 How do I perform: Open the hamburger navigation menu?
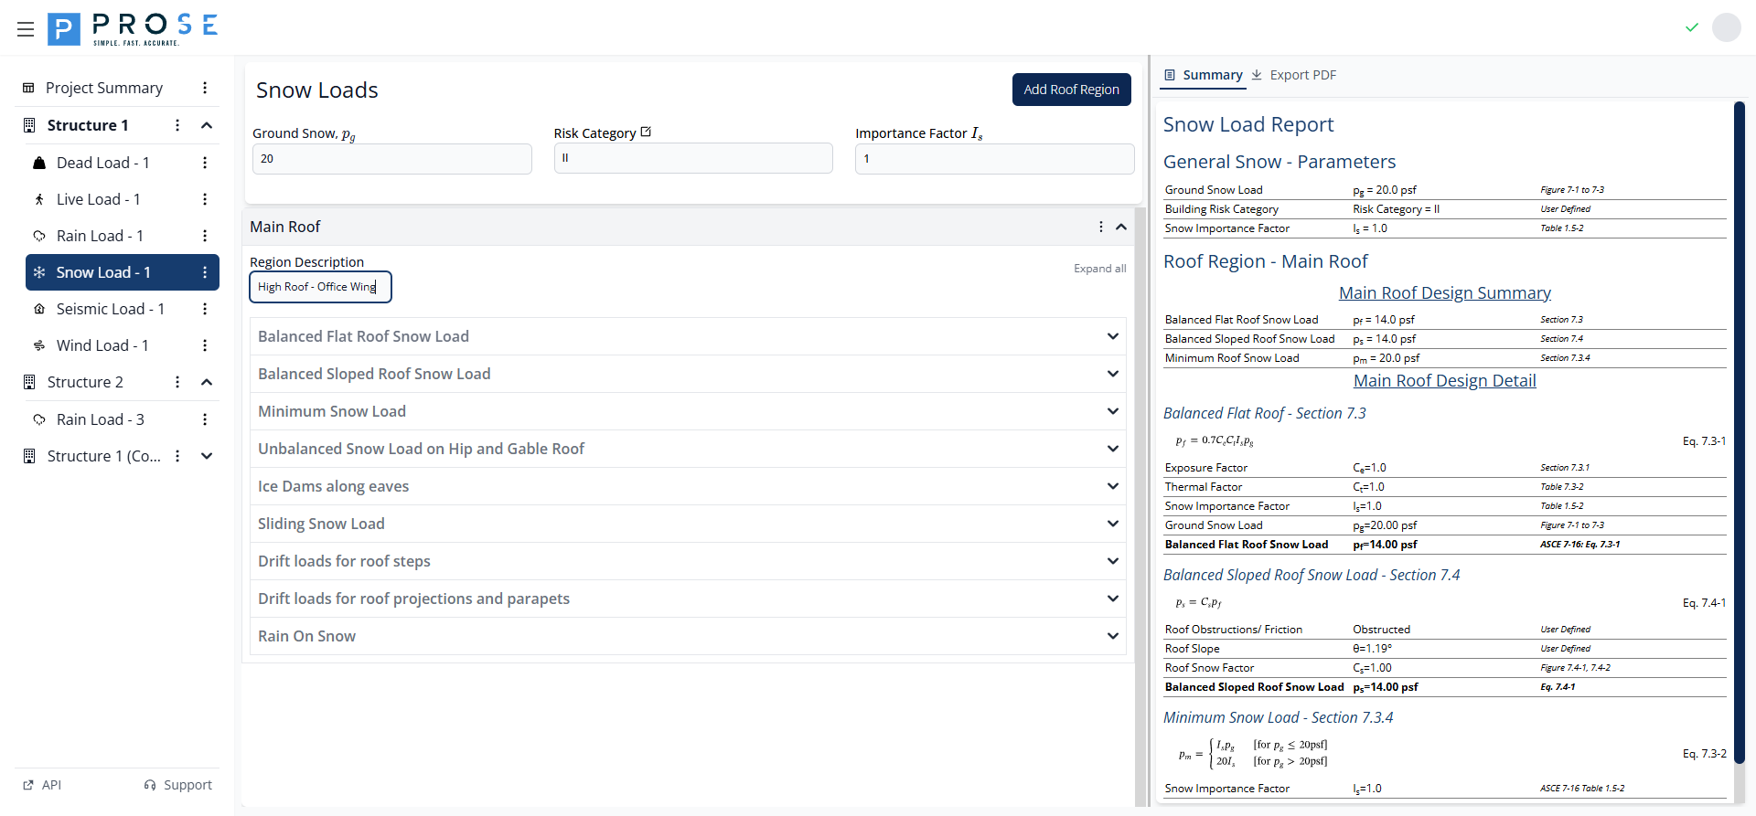click(x=26, y=29)
